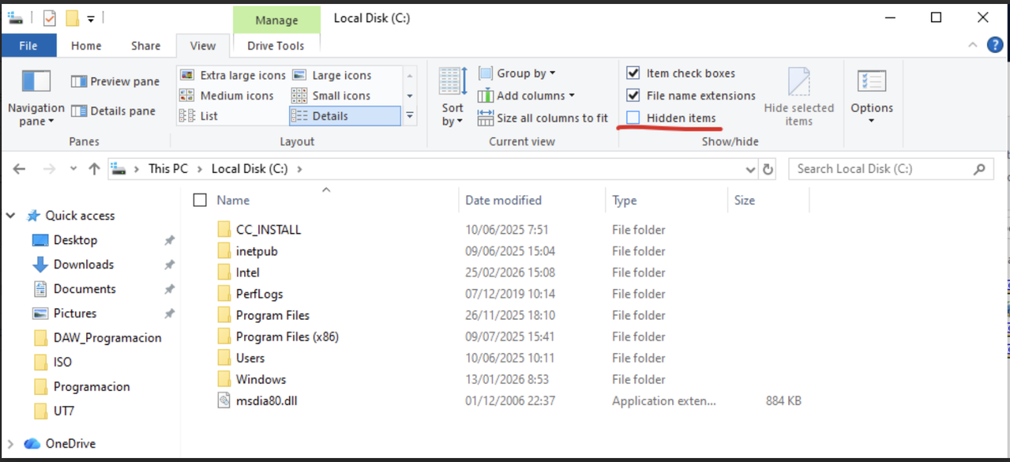Sort by the Size column header
Viewport: 1010px width, 462px height.
coord(768,201)
